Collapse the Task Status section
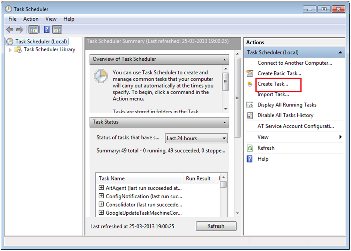 click(x=225, y=122)
